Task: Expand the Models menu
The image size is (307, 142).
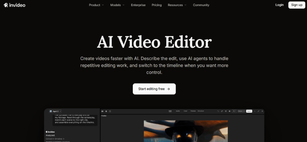Action: 117,5
